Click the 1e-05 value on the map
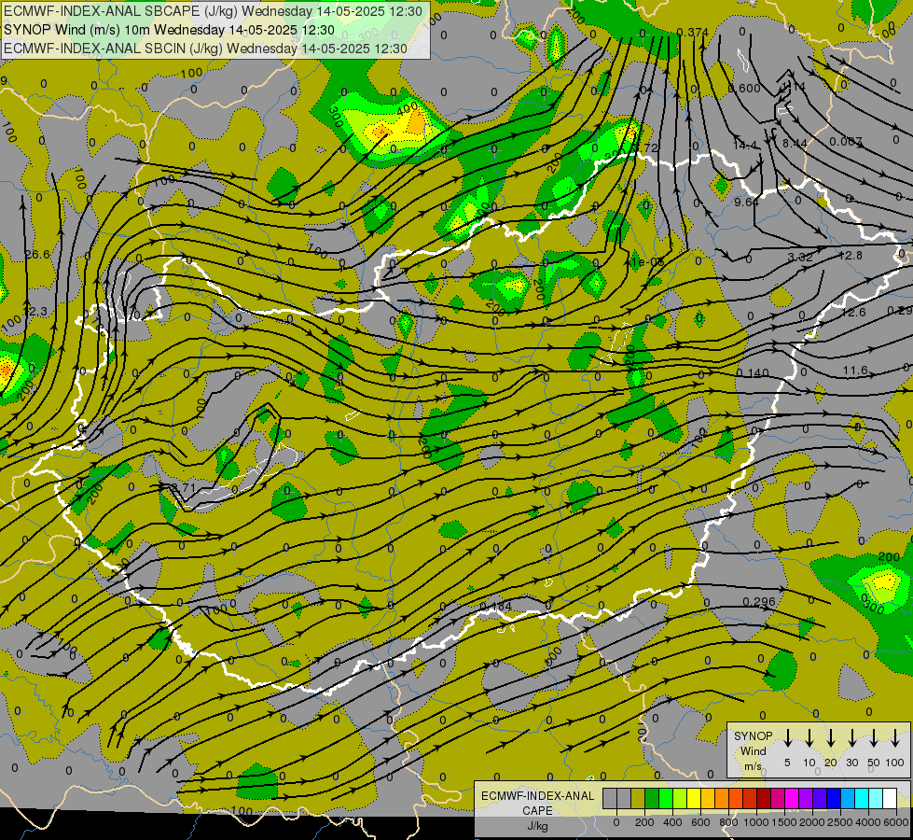This screenshot has height=840, width=913. point(647,262)
